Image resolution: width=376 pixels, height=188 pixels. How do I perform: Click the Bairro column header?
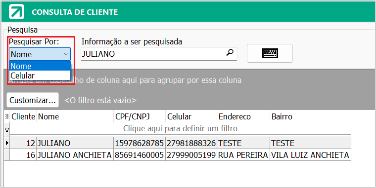[310, 116]
